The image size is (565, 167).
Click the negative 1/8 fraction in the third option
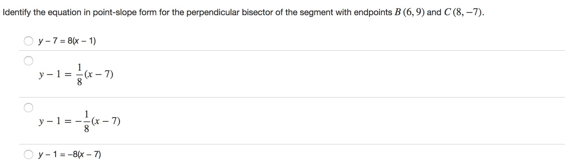pyautogui.click(x=85, y=122)
